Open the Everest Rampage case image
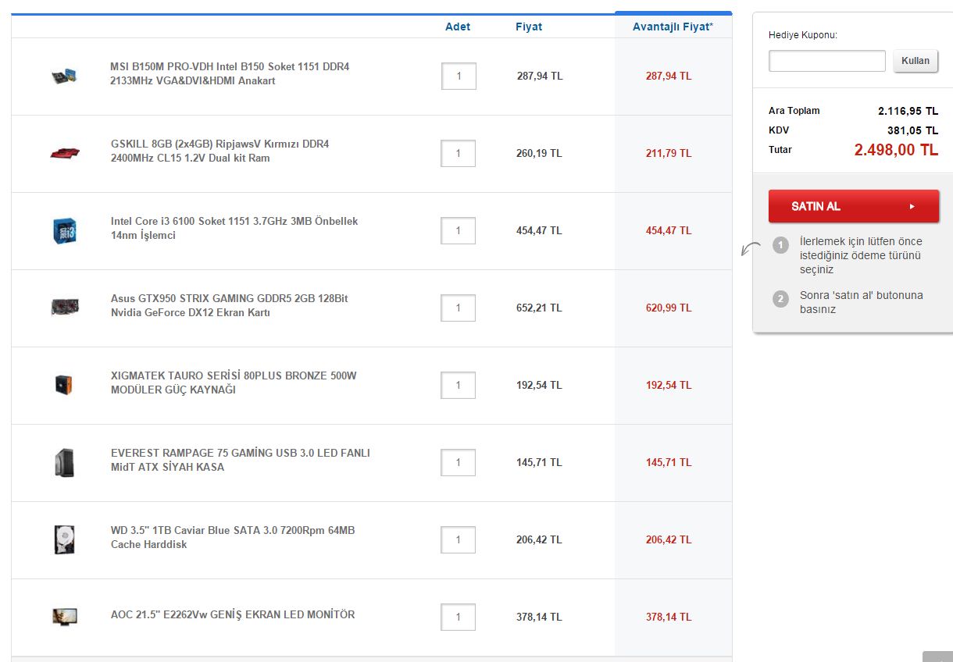953x662 pixels. tap(64, 462)
